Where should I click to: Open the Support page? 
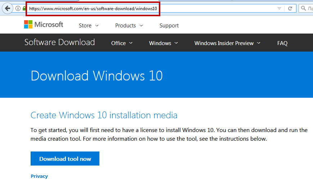(169, 26)
